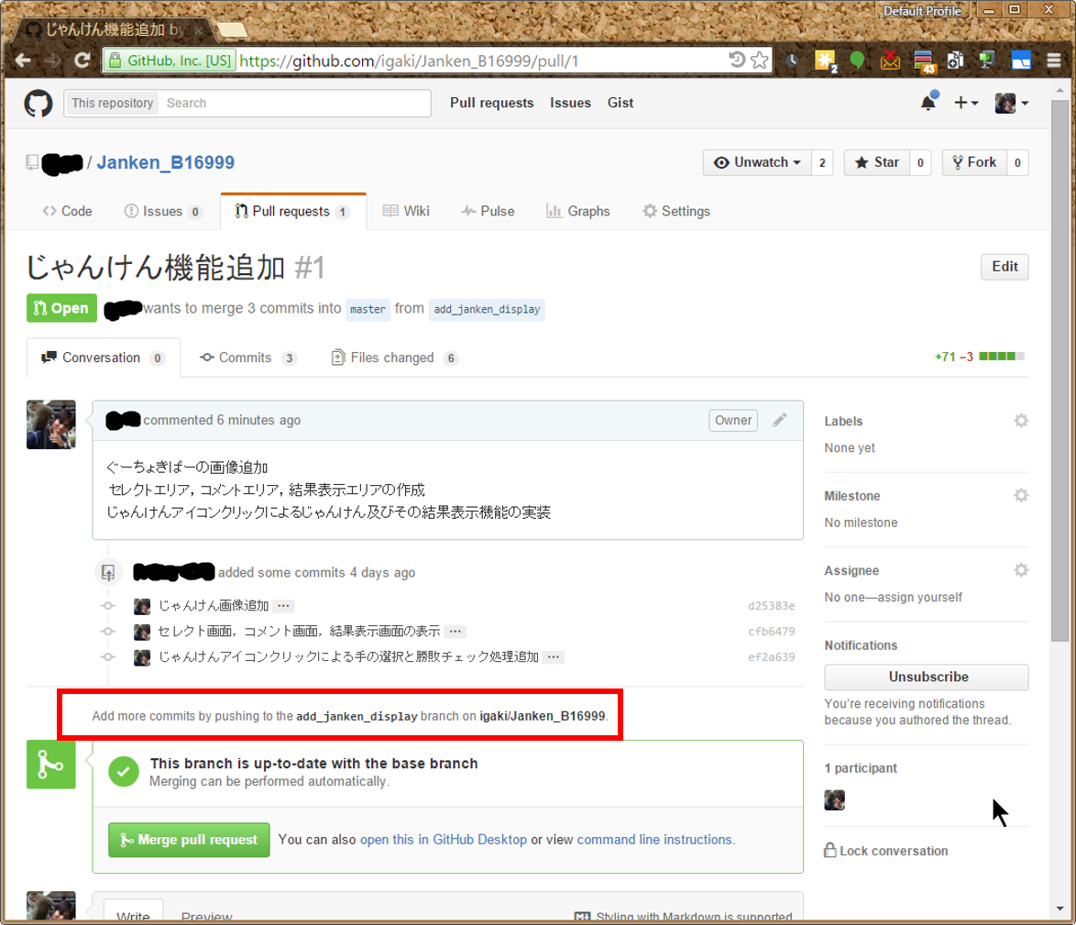Open Milestone gear settings
Image resolution: width=1076 pixels, height=925 pixels.
click(x=1020, y=495)
